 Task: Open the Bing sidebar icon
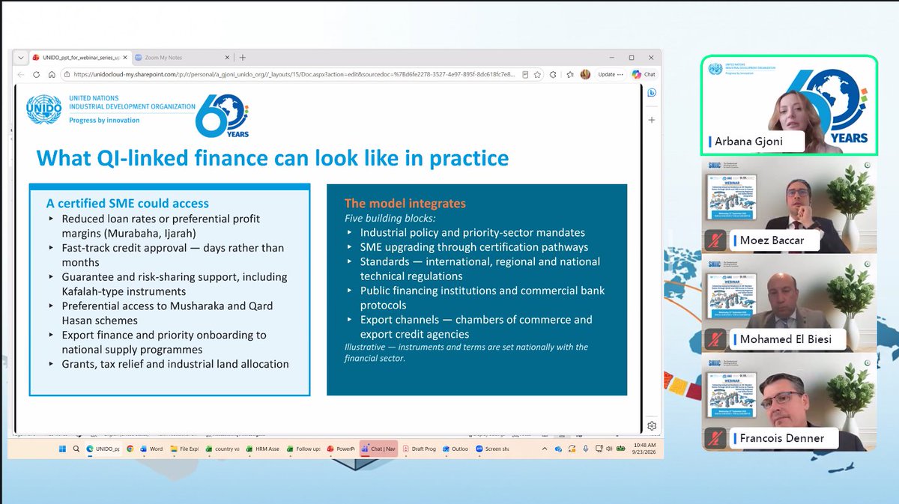click(652, 93)
